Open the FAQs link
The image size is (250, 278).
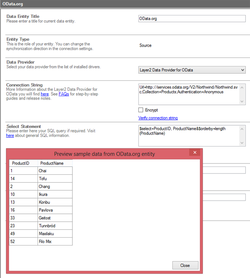click(x=64, y=94)
